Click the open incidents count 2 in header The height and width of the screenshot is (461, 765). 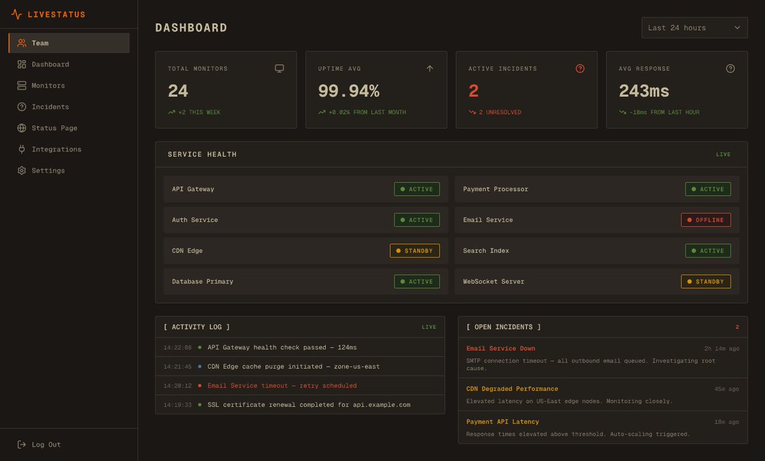click(x=738, y=327)
